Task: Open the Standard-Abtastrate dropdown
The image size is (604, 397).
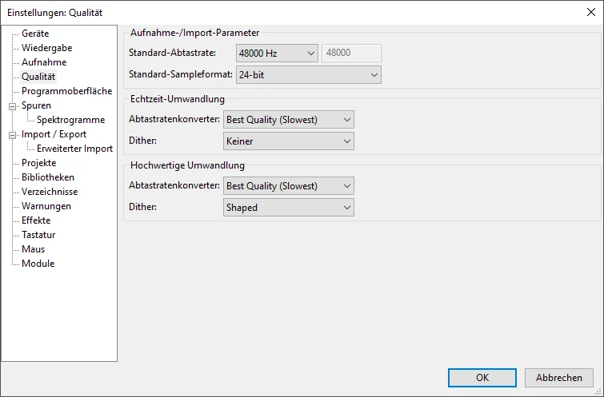Action: [x=277, y=54]
